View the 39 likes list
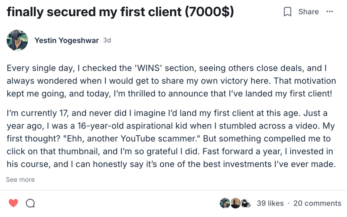Image resolution: width=347 pixels, height=217 pixels. click(270, 203)
